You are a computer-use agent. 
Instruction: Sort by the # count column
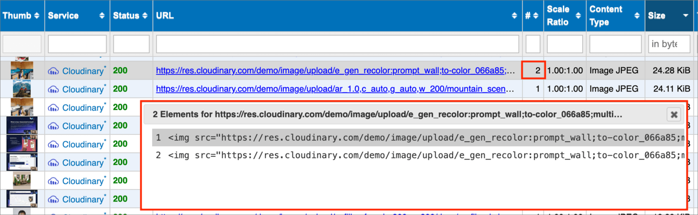pyautogui.click(x=535, y=16)
